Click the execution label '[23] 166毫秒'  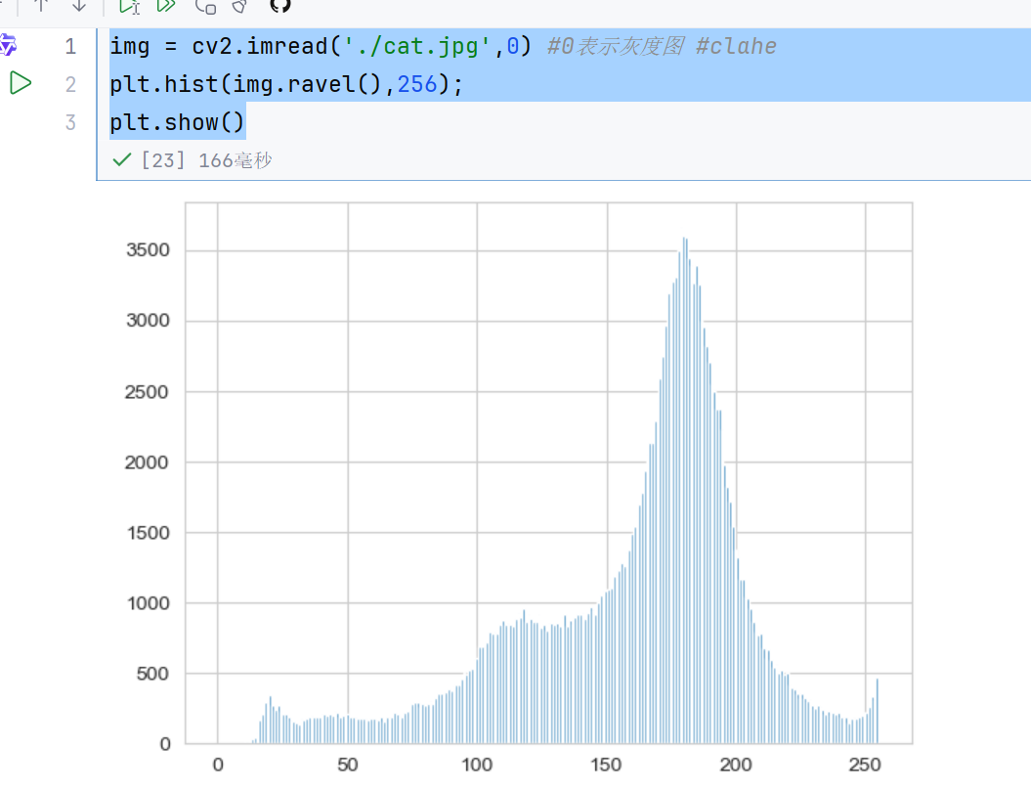(206, 159)
